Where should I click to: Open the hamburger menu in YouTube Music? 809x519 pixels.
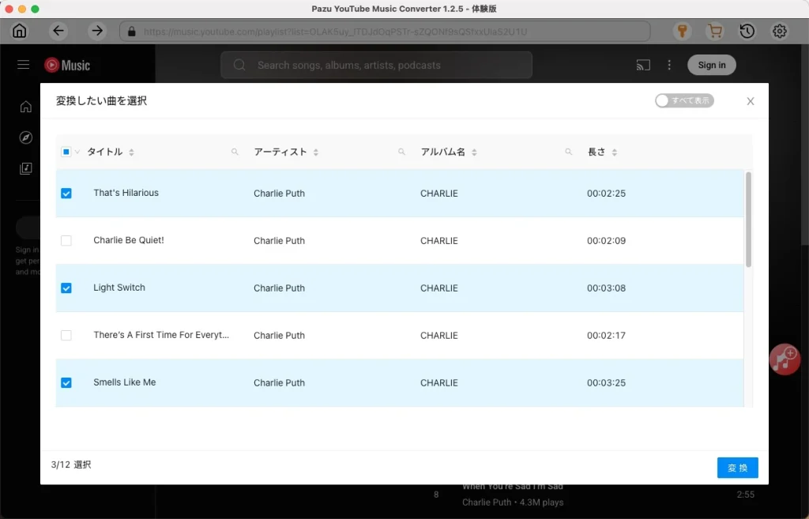pos(23,65)
